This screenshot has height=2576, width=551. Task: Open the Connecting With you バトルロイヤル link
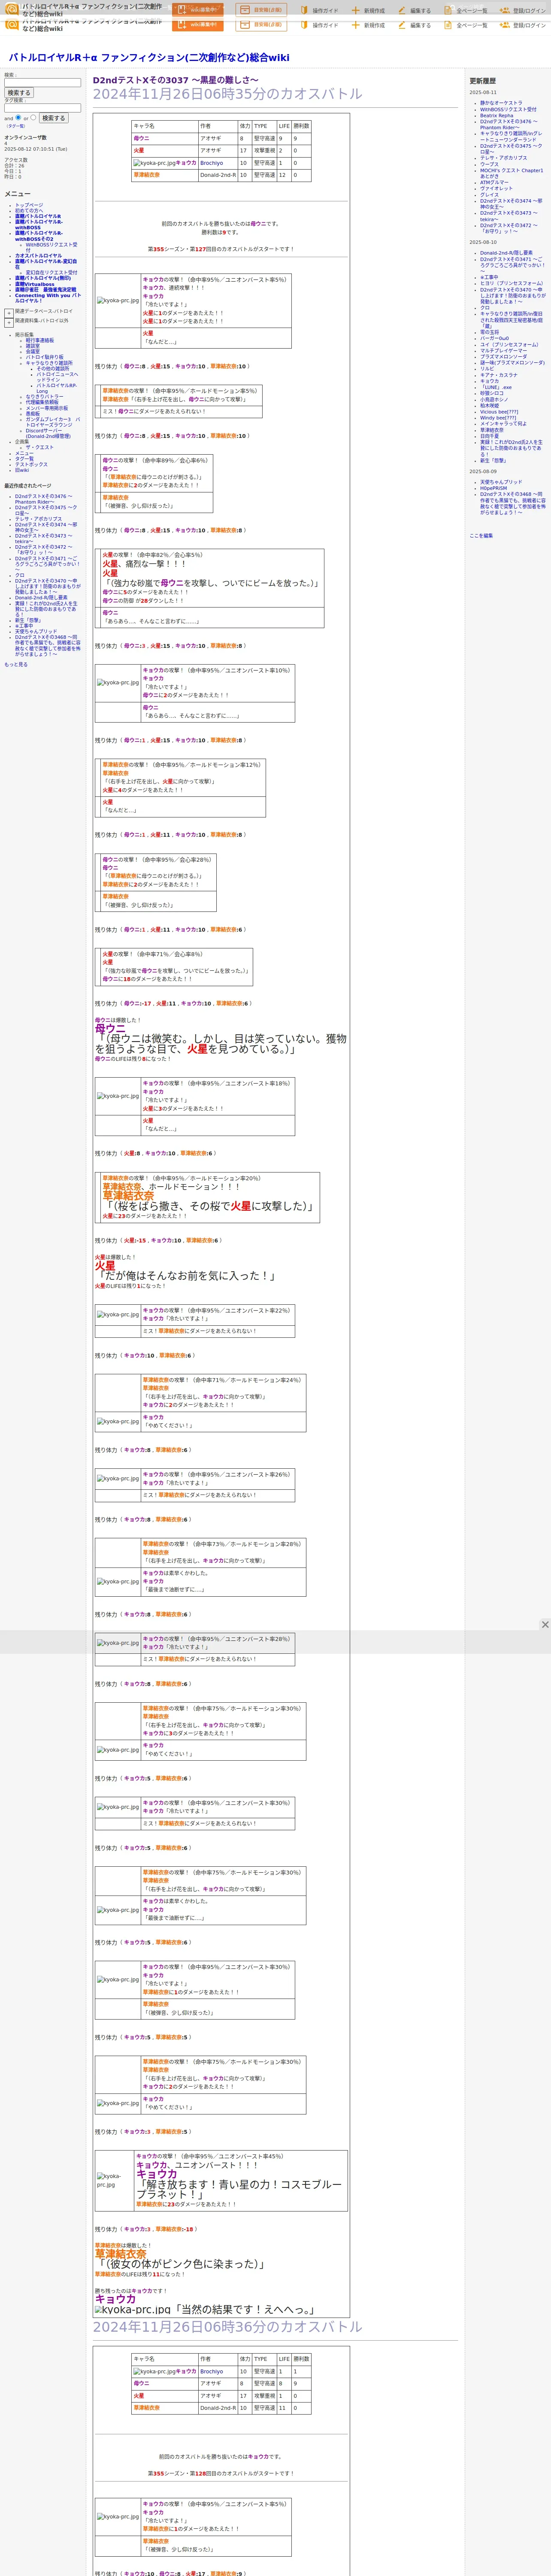tap(48, 298)
